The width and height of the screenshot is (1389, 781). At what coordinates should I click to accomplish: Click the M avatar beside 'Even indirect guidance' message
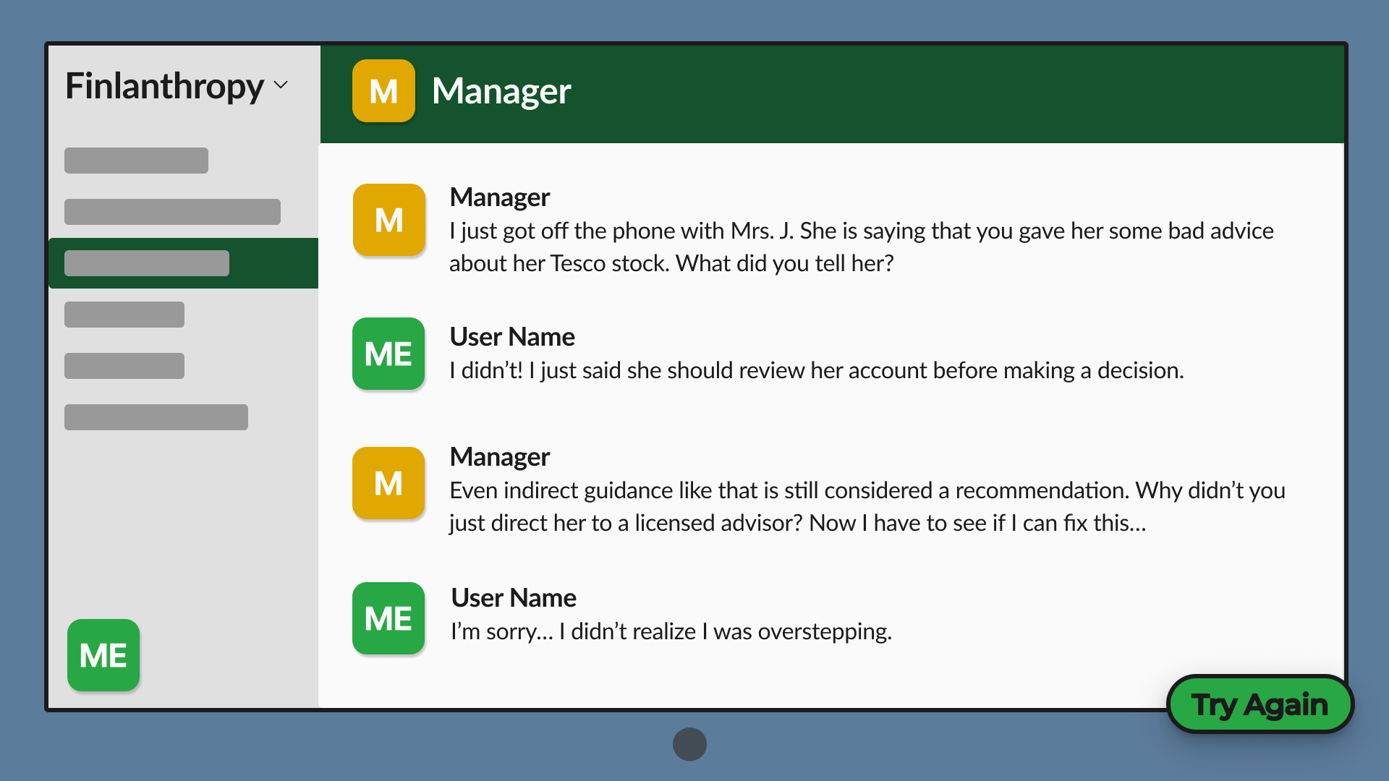pos(388,483)
